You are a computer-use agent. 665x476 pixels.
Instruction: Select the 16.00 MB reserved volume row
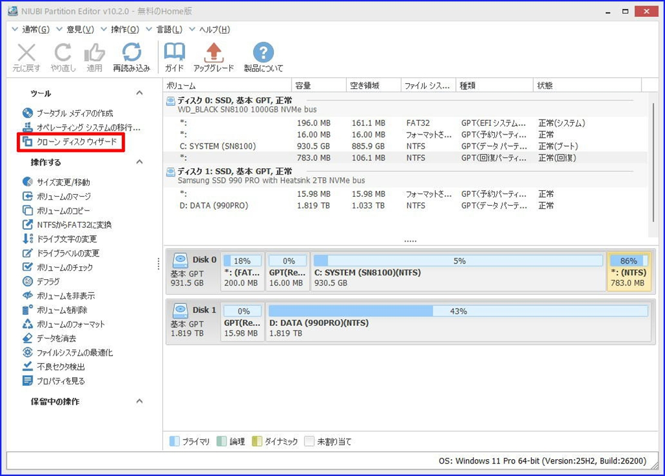click(x=405, y=134)
